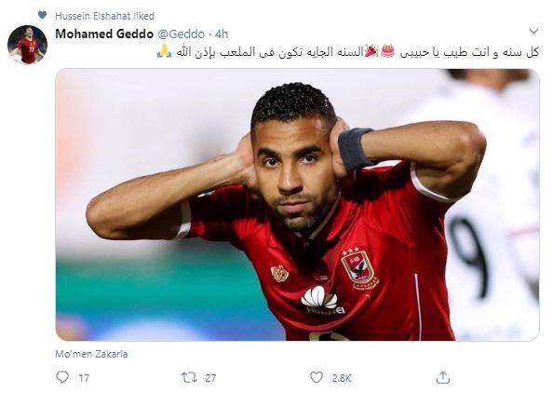Click the birthday cake emoji in tweet
552x393 pixels.
(388, 51)
